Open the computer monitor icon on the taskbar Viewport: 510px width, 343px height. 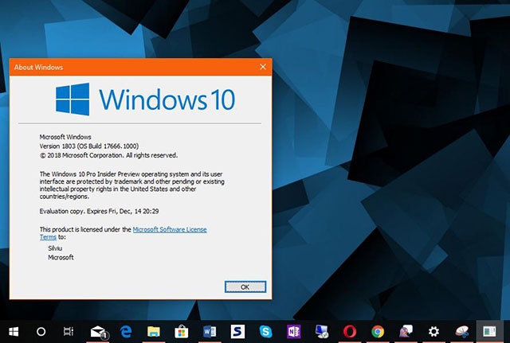(322, 332)
